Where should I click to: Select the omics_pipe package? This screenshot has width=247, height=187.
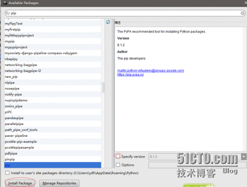(x=53, y=106)
